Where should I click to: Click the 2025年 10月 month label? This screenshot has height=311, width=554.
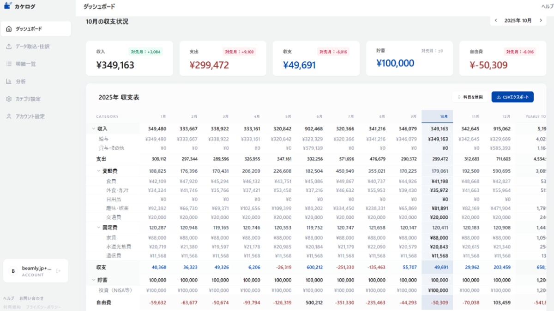coord(518,21)
